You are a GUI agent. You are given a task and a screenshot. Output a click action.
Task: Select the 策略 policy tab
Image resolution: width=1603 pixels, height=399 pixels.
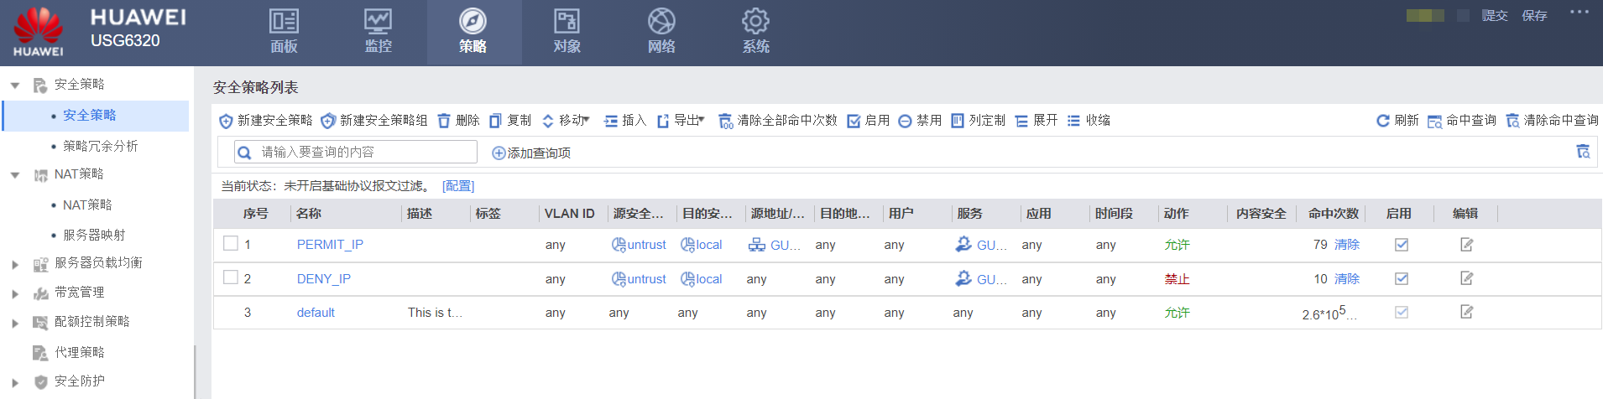(x=473, y=32)
